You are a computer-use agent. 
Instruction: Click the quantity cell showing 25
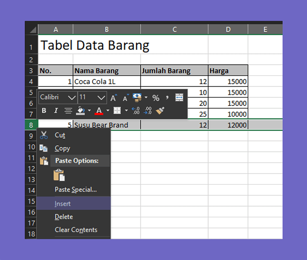click(198, 114)
